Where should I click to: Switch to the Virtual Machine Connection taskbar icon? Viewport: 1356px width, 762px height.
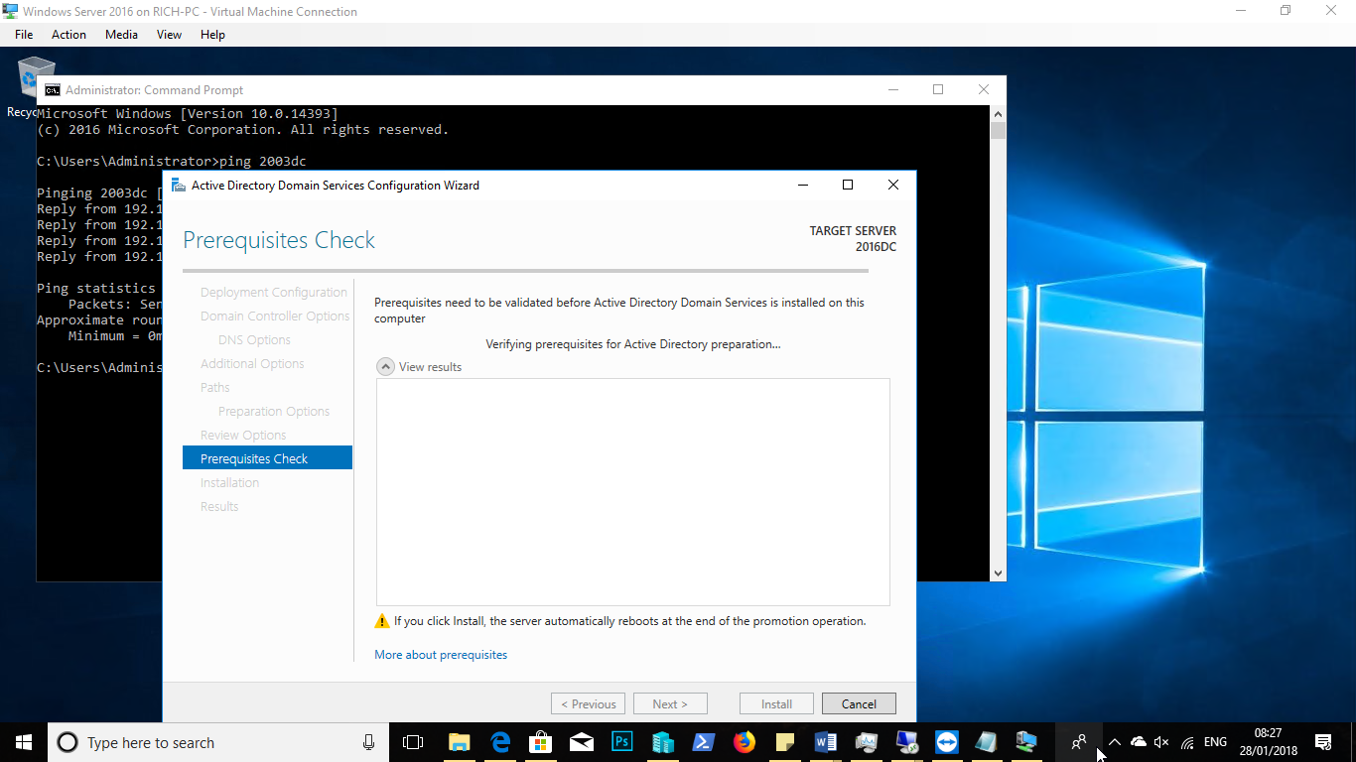click(x=1026, y=742)
